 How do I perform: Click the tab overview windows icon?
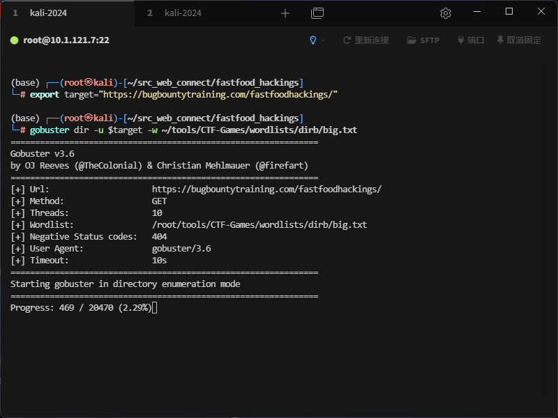317,13
